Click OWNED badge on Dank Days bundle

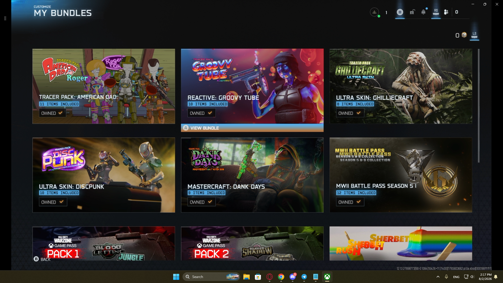[201, 202]
